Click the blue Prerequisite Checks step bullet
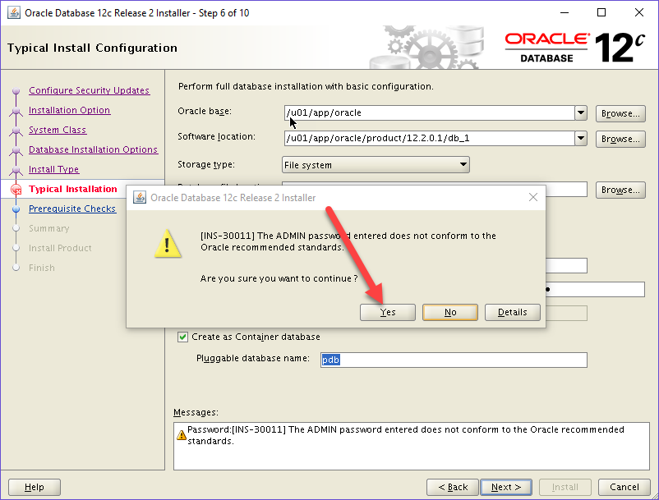This screenshot has width=659, height=500. tap(16, 209)
